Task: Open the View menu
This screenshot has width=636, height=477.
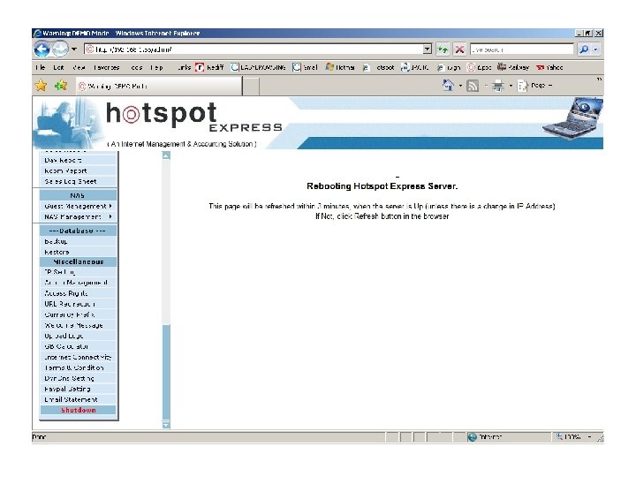Action: click(x=79, y=67)
